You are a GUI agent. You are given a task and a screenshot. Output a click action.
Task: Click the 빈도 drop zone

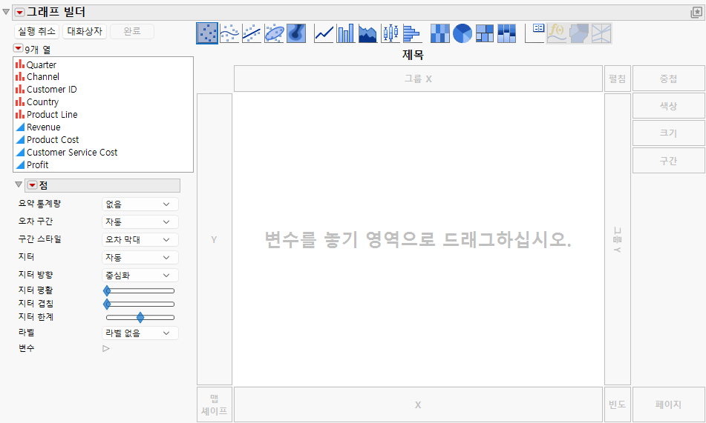[618, 404]
